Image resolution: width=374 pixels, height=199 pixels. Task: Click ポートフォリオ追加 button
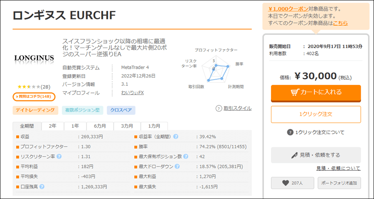[x=339, y=183]
